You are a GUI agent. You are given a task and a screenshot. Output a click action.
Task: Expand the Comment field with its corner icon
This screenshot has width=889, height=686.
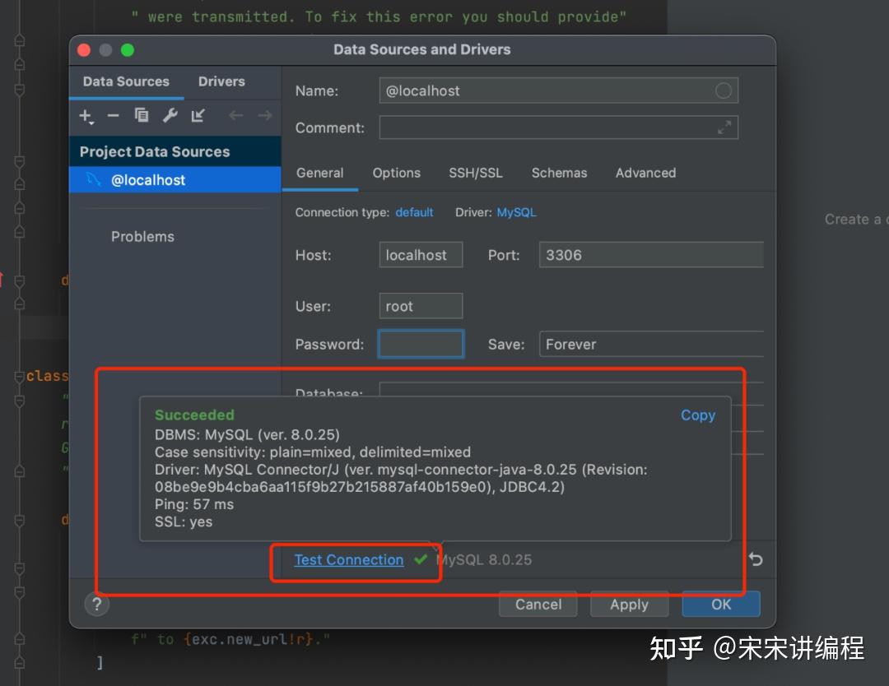point(724,127)
